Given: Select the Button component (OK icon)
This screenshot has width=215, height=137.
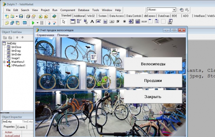Looking at the screenshot, I should point(112,21).
